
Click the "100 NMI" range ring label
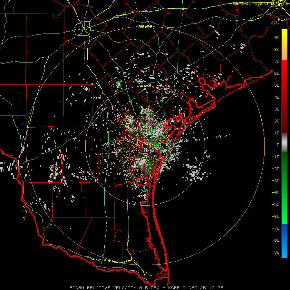[x=145, y=27]
